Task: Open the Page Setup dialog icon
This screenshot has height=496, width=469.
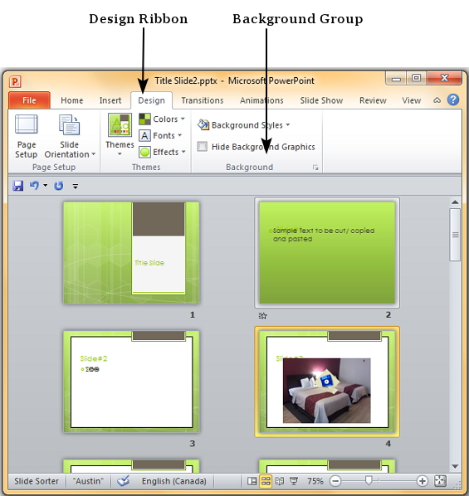Action: pos(27,124)
